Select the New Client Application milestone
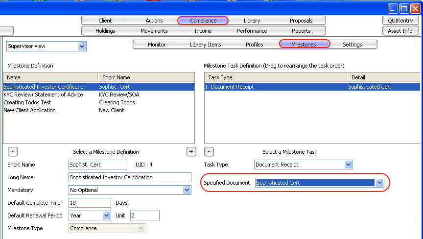The width and height of the screenshot is (423, 239). pos(30,110)
